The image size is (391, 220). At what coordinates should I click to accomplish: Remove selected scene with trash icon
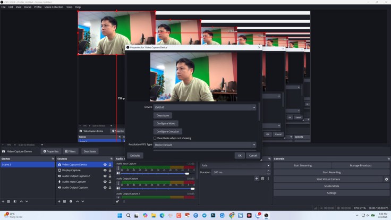(8, 201)
